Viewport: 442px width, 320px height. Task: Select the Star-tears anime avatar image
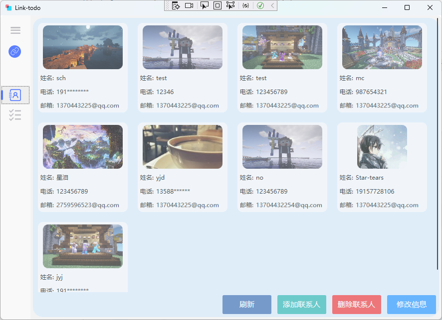[x=382, y=147]
